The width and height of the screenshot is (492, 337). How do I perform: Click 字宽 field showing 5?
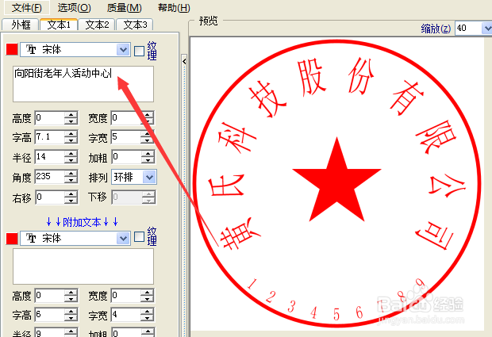tap(126, 137)
